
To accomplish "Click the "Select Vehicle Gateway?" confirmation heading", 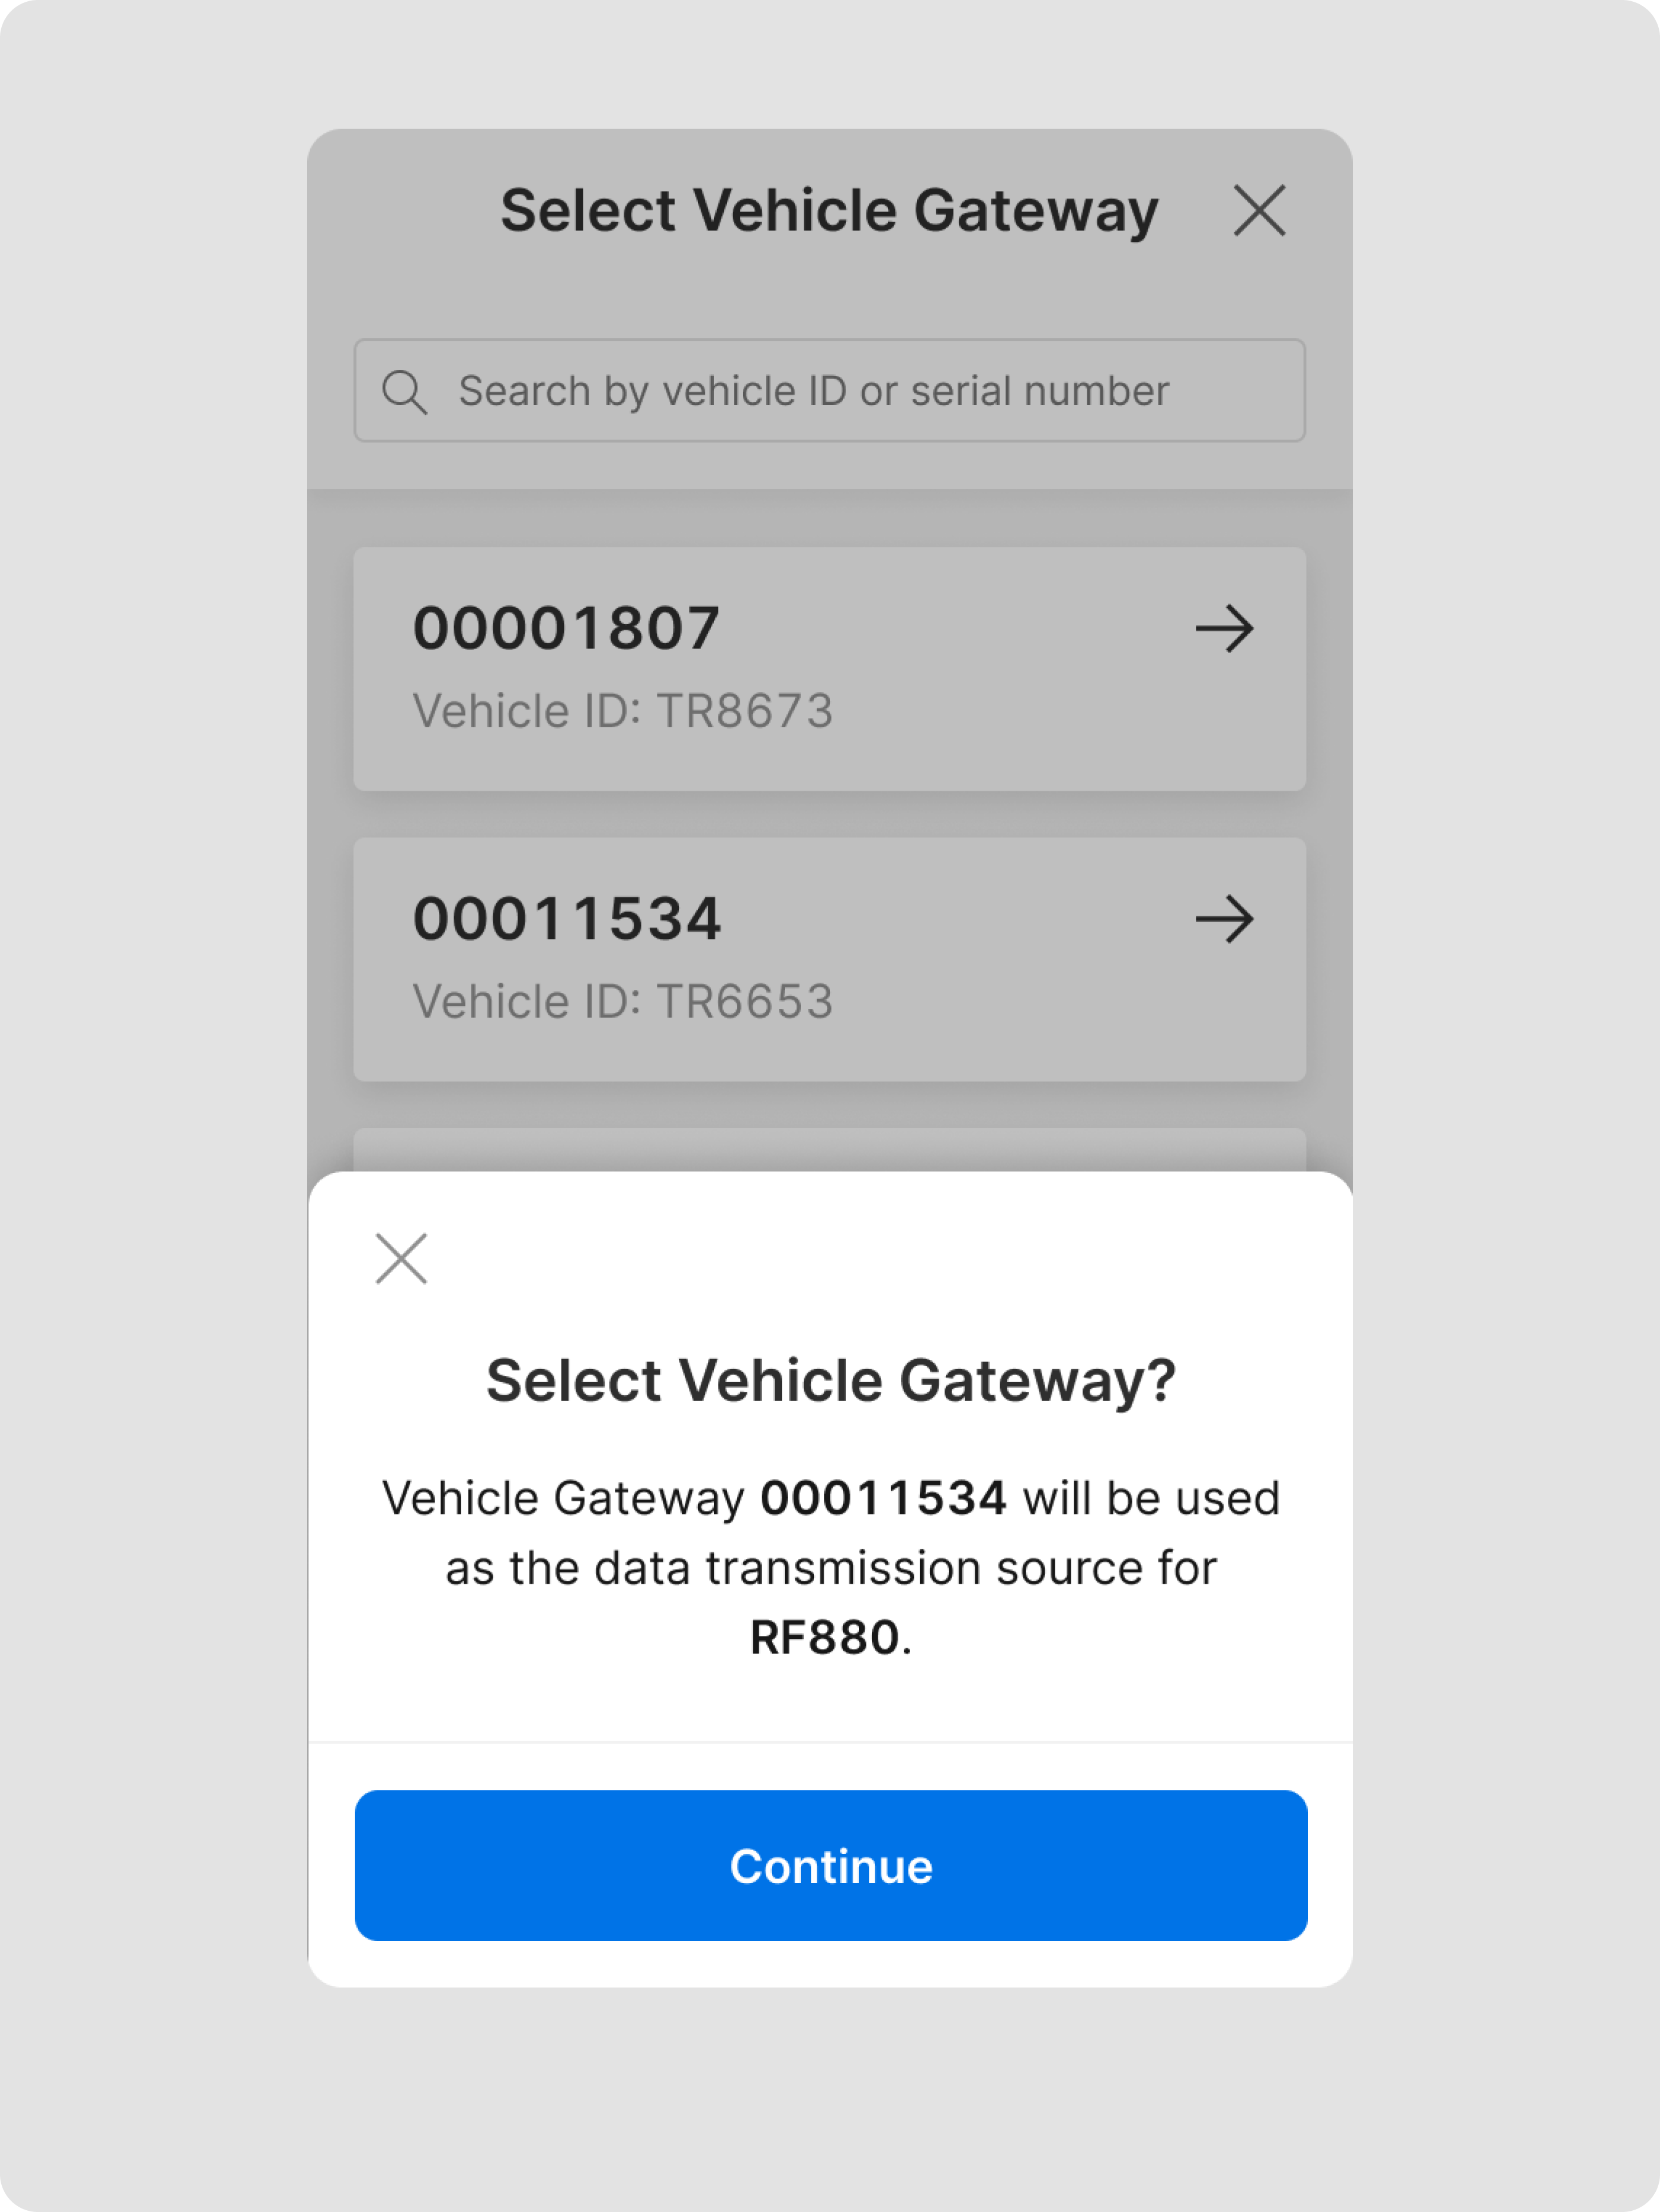I will tap(830, 1381).
